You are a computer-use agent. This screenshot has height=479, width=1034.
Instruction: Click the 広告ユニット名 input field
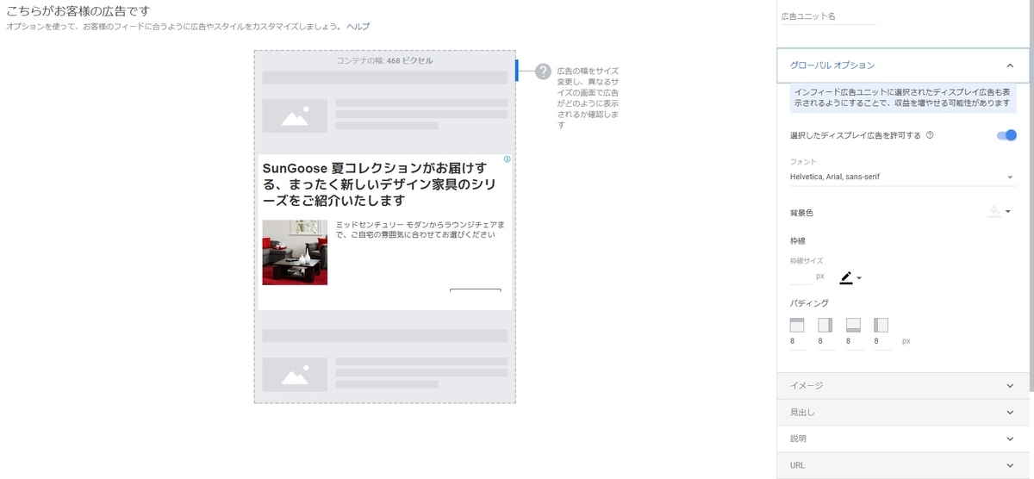(828, 16)
